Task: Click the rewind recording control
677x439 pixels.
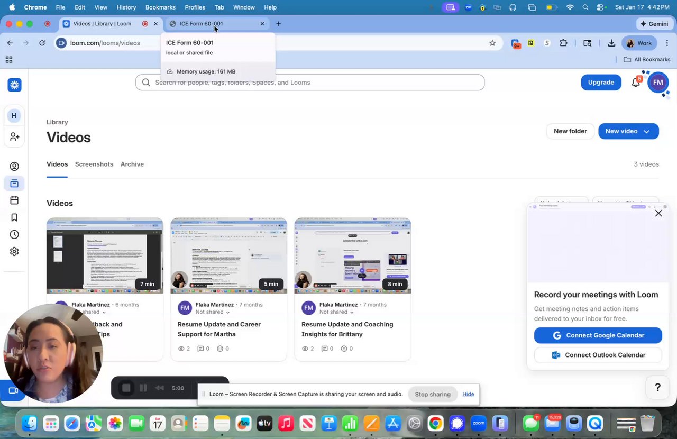Action: (159, 388)
